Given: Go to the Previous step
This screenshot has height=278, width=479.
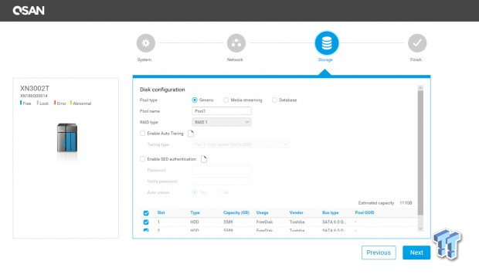Looking at the screenshot, I should pyautogui.click(x=379, y=253).
